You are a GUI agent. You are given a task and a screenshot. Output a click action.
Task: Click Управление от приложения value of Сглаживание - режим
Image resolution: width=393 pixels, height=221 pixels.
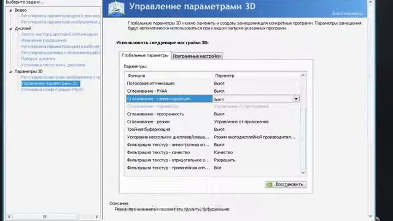click(x=241, y=122)
